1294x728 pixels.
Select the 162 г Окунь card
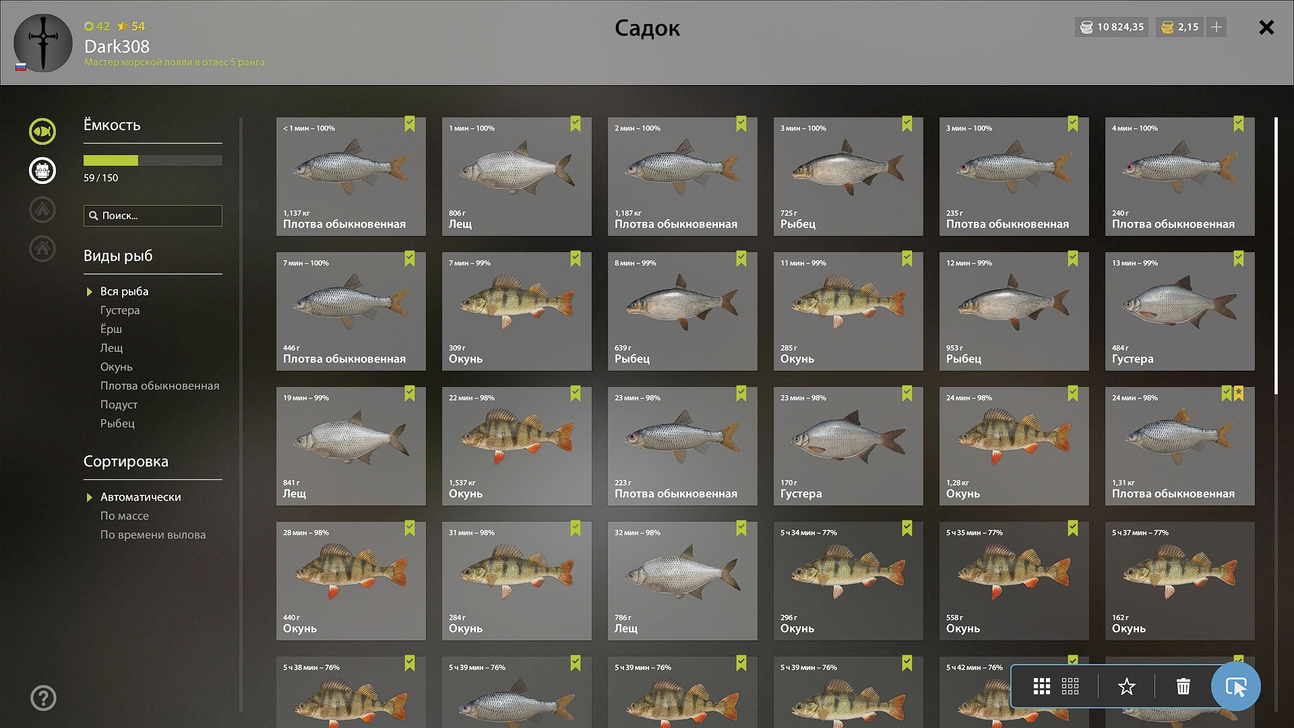click(1180, 581)
